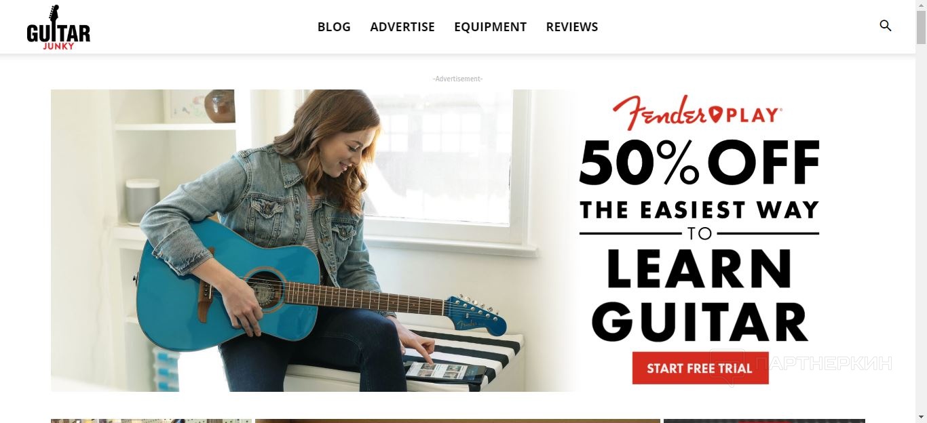The width and height of the screenshot is (927, 423).
Task: Click the Guitar Junky logo
Action: [x=58, y=27]
